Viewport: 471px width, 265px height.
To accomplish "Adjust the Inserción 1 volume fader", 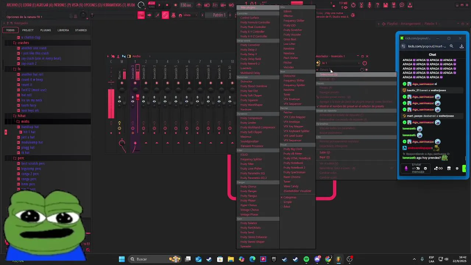I will click(x=138, y=97).
